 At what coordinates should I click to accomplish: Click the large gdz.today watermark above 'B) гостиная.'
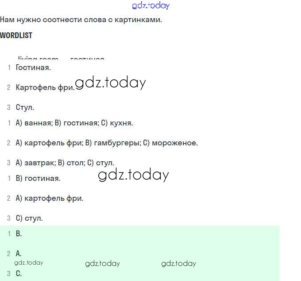(x=133, y=175)
